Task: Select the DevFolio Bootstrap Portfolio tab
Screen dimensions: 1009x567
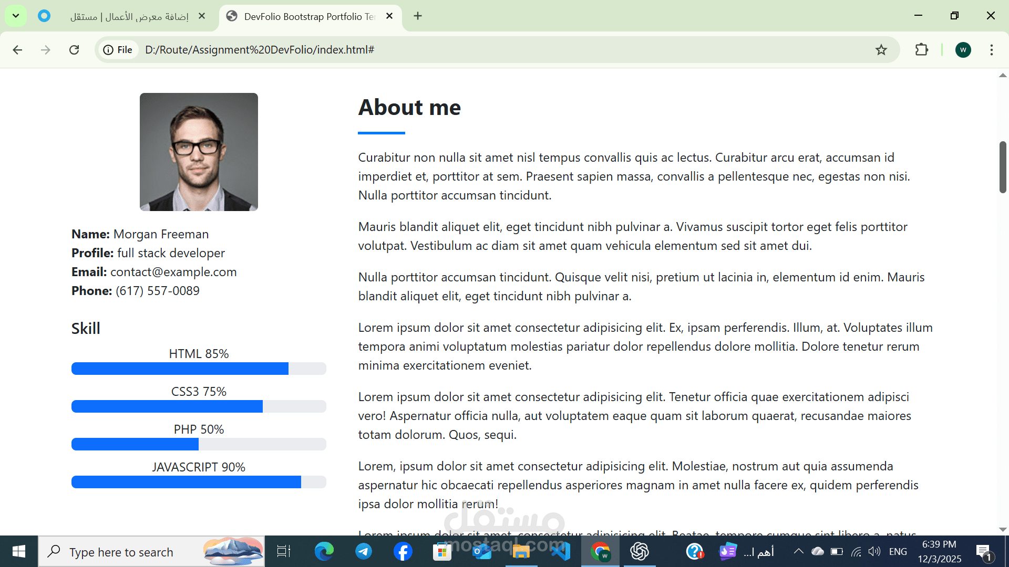Action: click(309, 16)
